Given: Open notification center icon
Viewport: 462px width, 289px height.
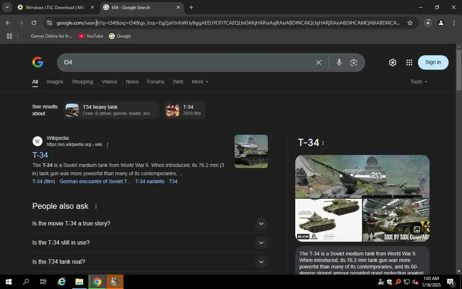Looking at the screenshot, I should [450, 282].
